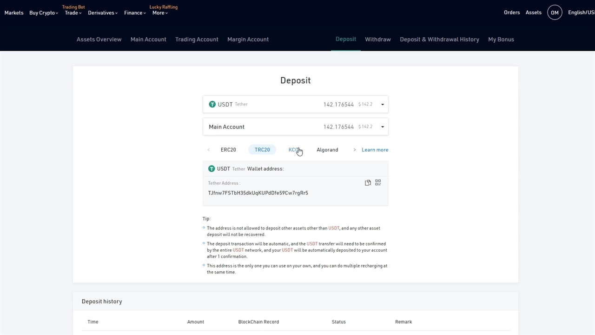
Task: Copy the Tether wallet address icon
Action: (368, 183)
